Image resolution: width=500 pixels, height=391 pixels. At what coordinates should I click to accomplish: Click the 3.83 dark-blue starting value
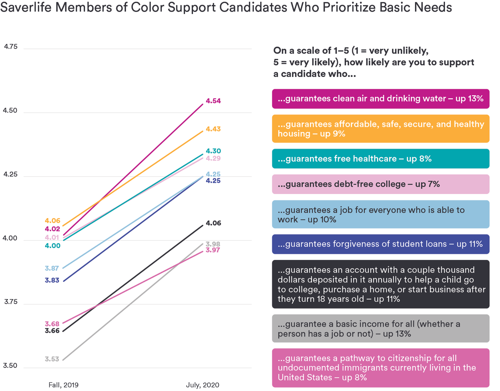coord(52,280)
